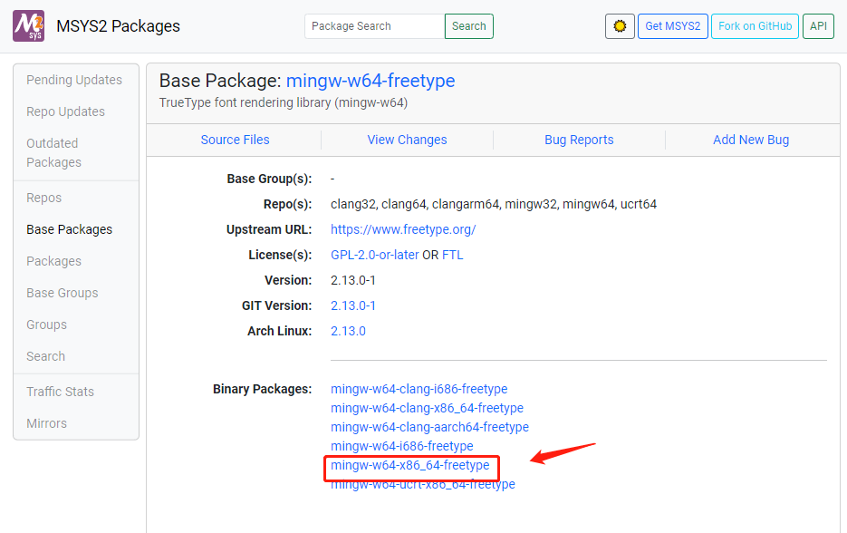Switch to Source Files tab
847x533 pixels.
click(235, 140)
